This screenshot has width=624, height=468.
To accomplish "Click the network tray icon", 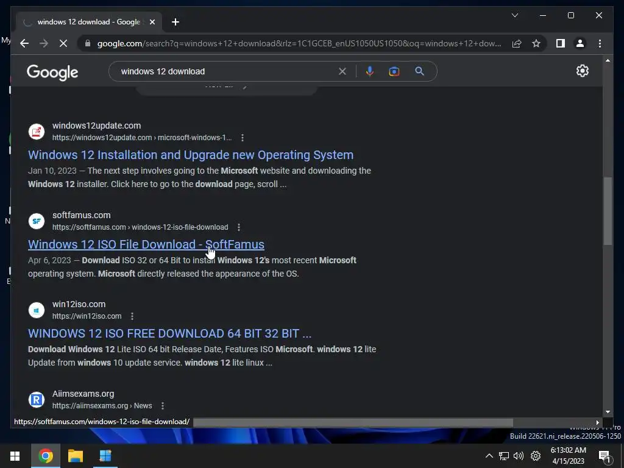I will point(504,456).
